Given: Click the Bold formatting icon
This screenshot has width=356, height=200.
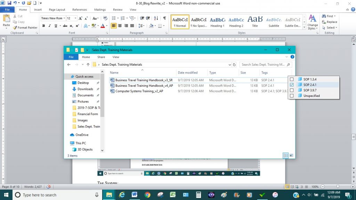Looking at the screenshot, I should (44, 26).
